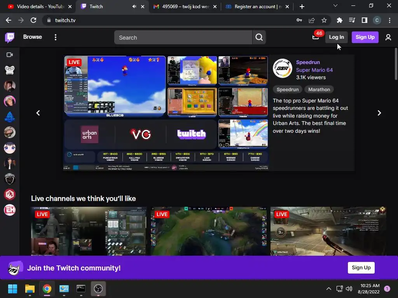The height and width of the screenshot is (298, 398).
Task: Open the volume control in system tray
Action: [349, 289]
